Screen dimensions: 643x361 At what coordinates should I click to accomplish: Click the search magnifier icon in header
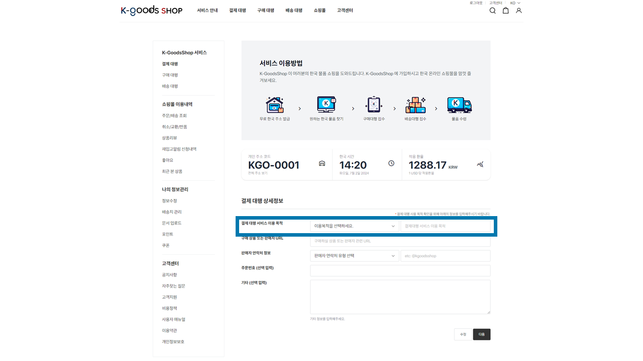point(492,11)
